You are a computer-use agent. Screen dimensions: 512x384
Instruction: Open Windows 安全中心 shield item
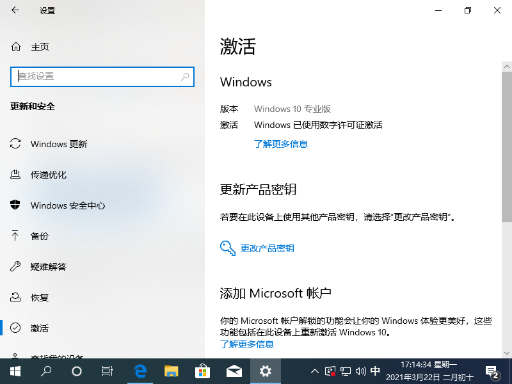67,205
